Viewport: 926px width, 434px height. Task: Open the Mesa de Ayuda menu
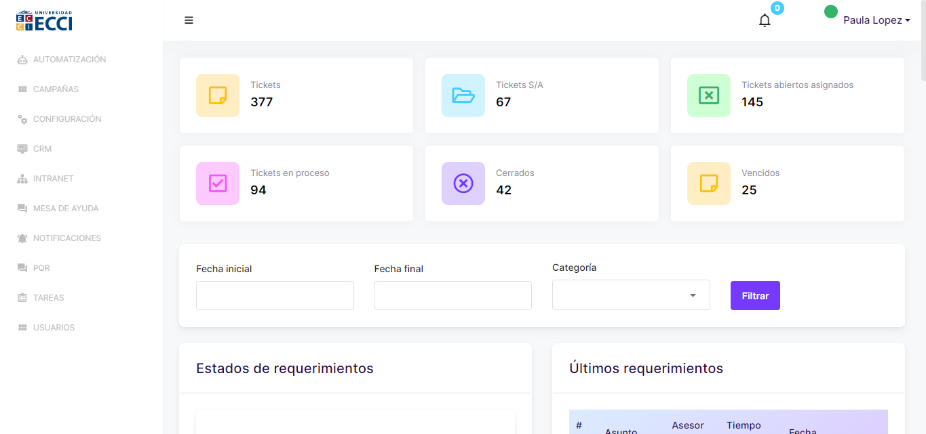pos(66,209)
